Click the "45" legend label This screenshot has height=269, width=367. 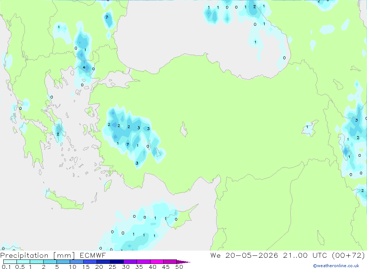(x=166, y=267)
